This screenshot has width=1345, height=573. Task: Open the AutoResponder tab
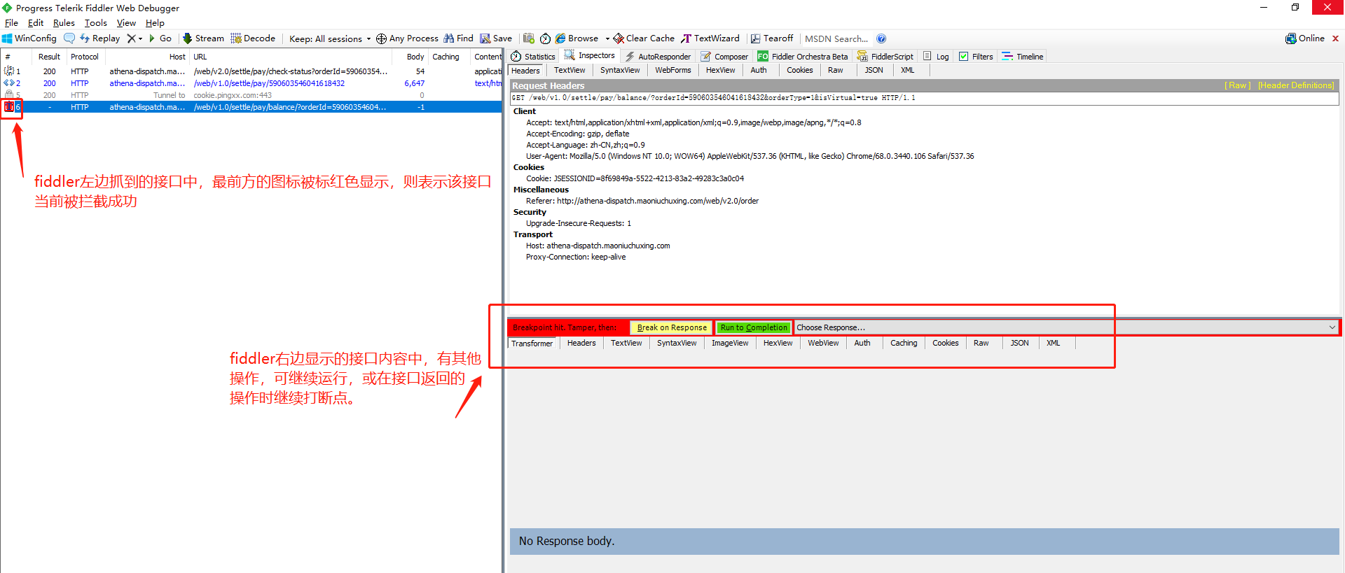[x=658, y=57]
